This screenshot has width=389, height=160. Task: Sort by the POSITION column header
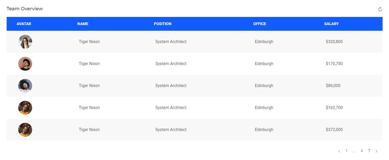click(x=163, y=24)
